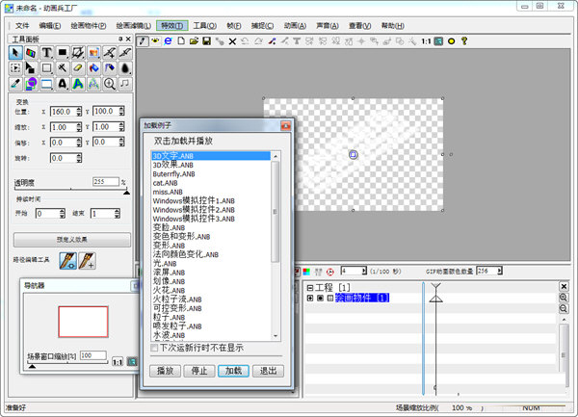Viewport: 578px width, 417px height.
Task: Select the Text tool (T) in tool panel
Action: tap(46, 52)
